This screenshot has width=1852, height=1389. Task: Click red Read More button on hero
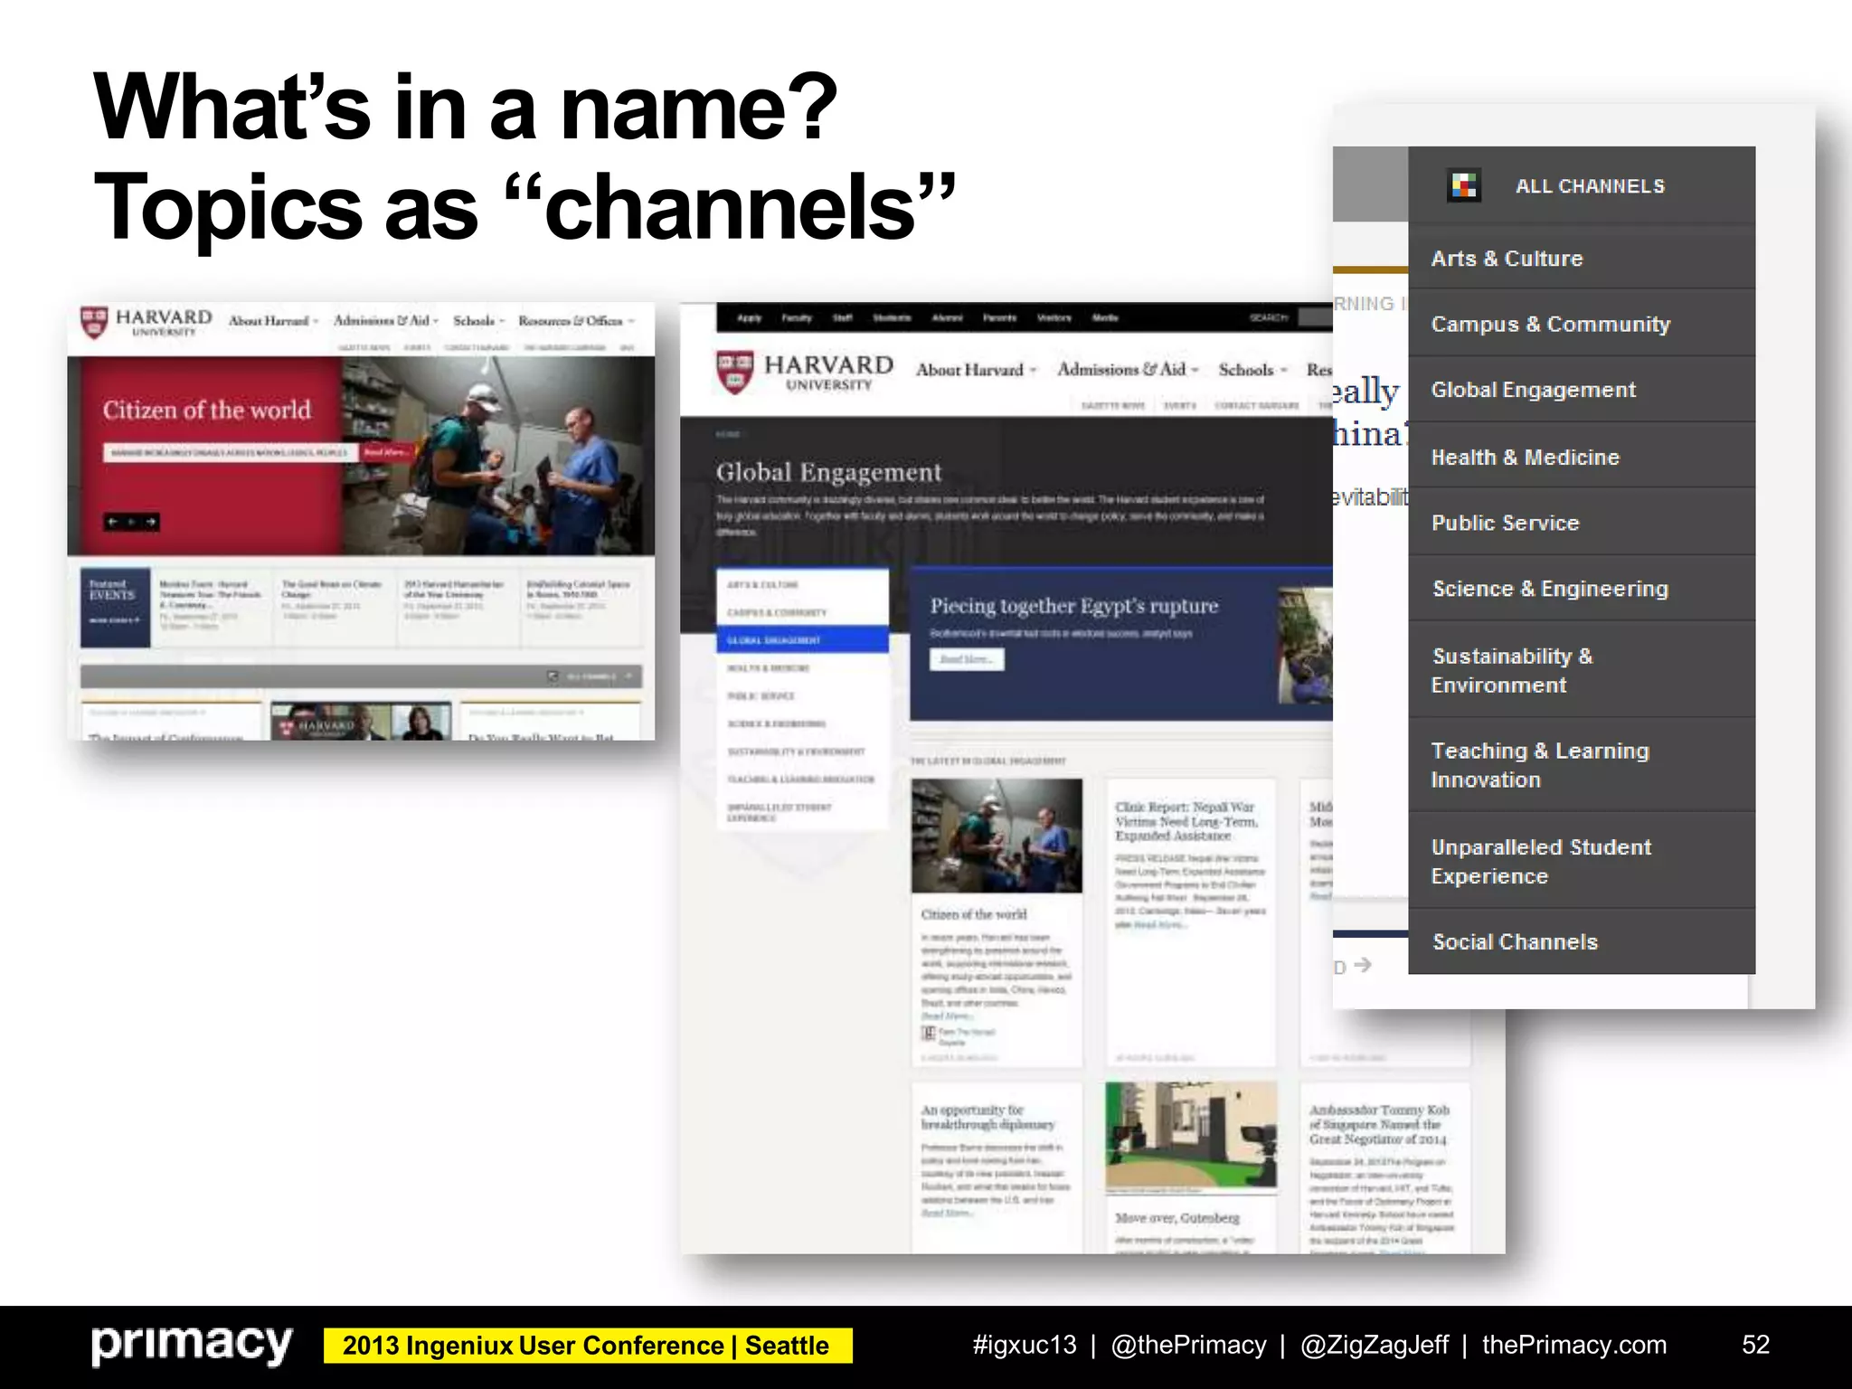(384, 452)
